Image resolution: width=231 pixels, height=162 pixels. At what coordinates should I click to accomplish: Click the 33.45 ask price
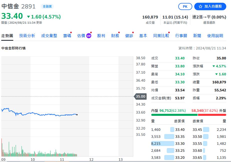pyautogui.click(x=197, y=130)
